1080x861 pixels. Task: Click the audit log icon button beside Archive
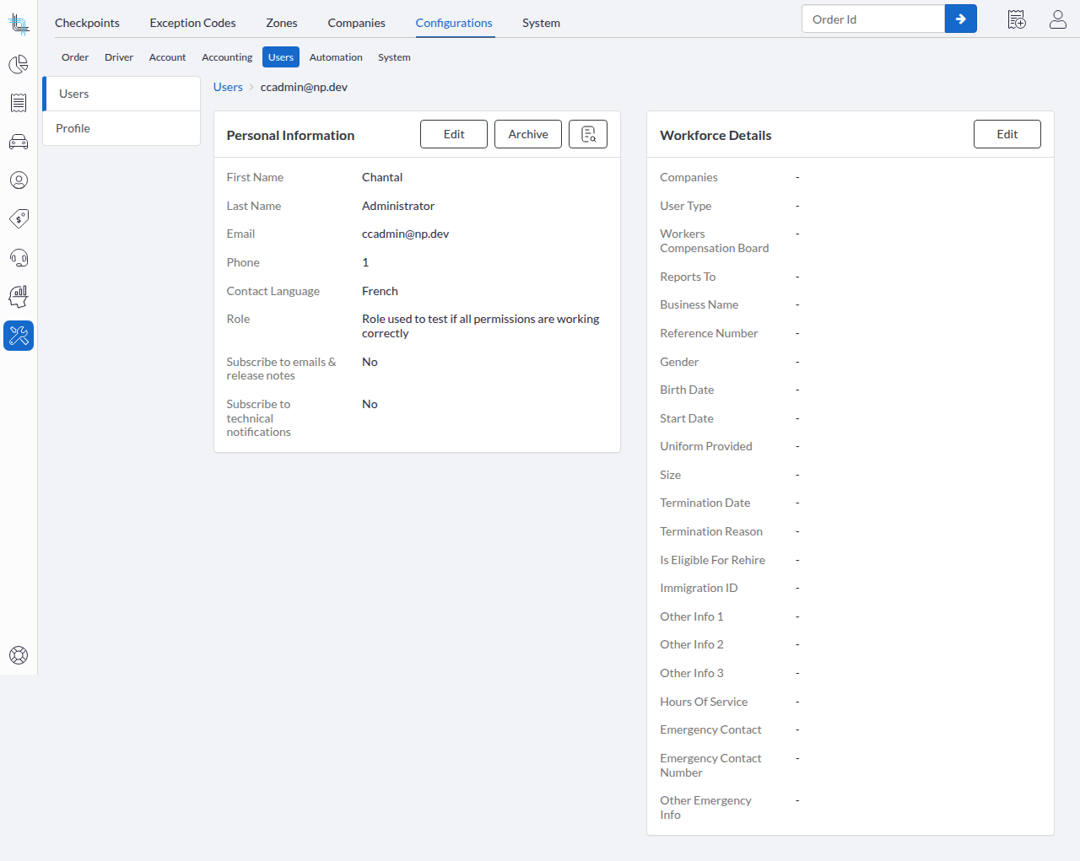588,134
